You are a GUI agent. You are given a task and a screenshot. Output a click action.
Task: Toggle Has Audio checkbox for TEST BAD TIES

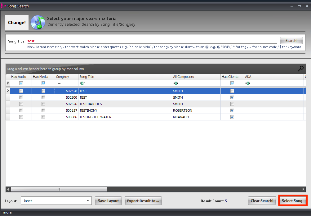(21, 104)
